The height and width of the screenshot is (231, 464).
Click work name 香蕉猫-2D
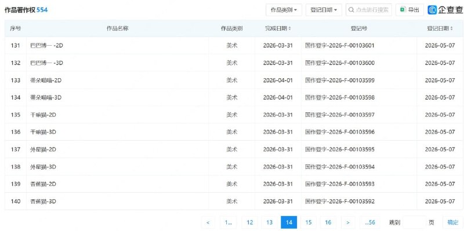(x=43, y=184)
